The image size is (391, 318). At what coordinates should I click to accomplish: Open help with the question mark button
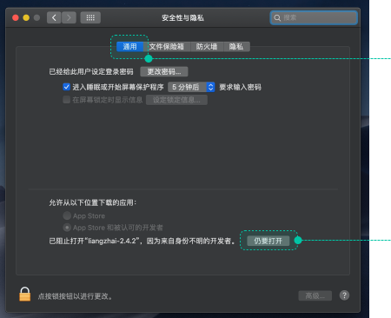point(344,295)
